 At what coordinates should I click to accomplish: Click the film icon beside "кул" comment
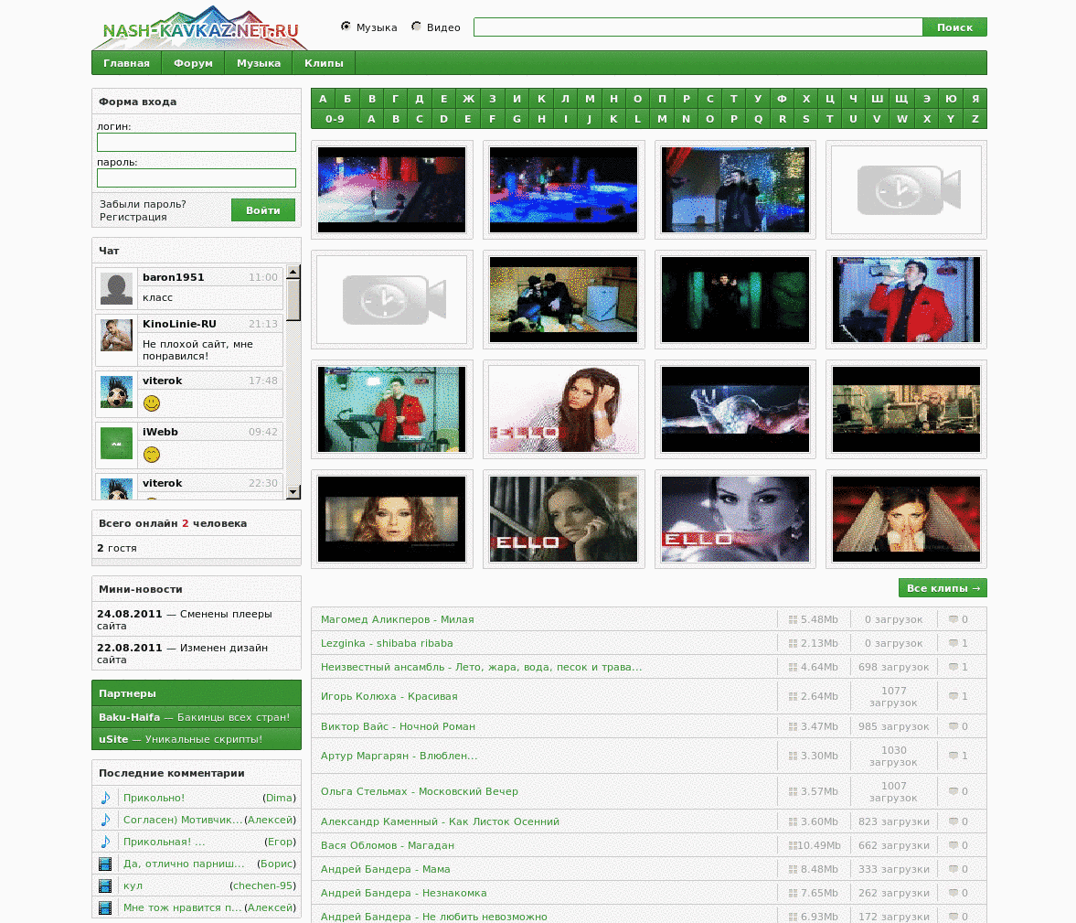(x=105, y=885)
